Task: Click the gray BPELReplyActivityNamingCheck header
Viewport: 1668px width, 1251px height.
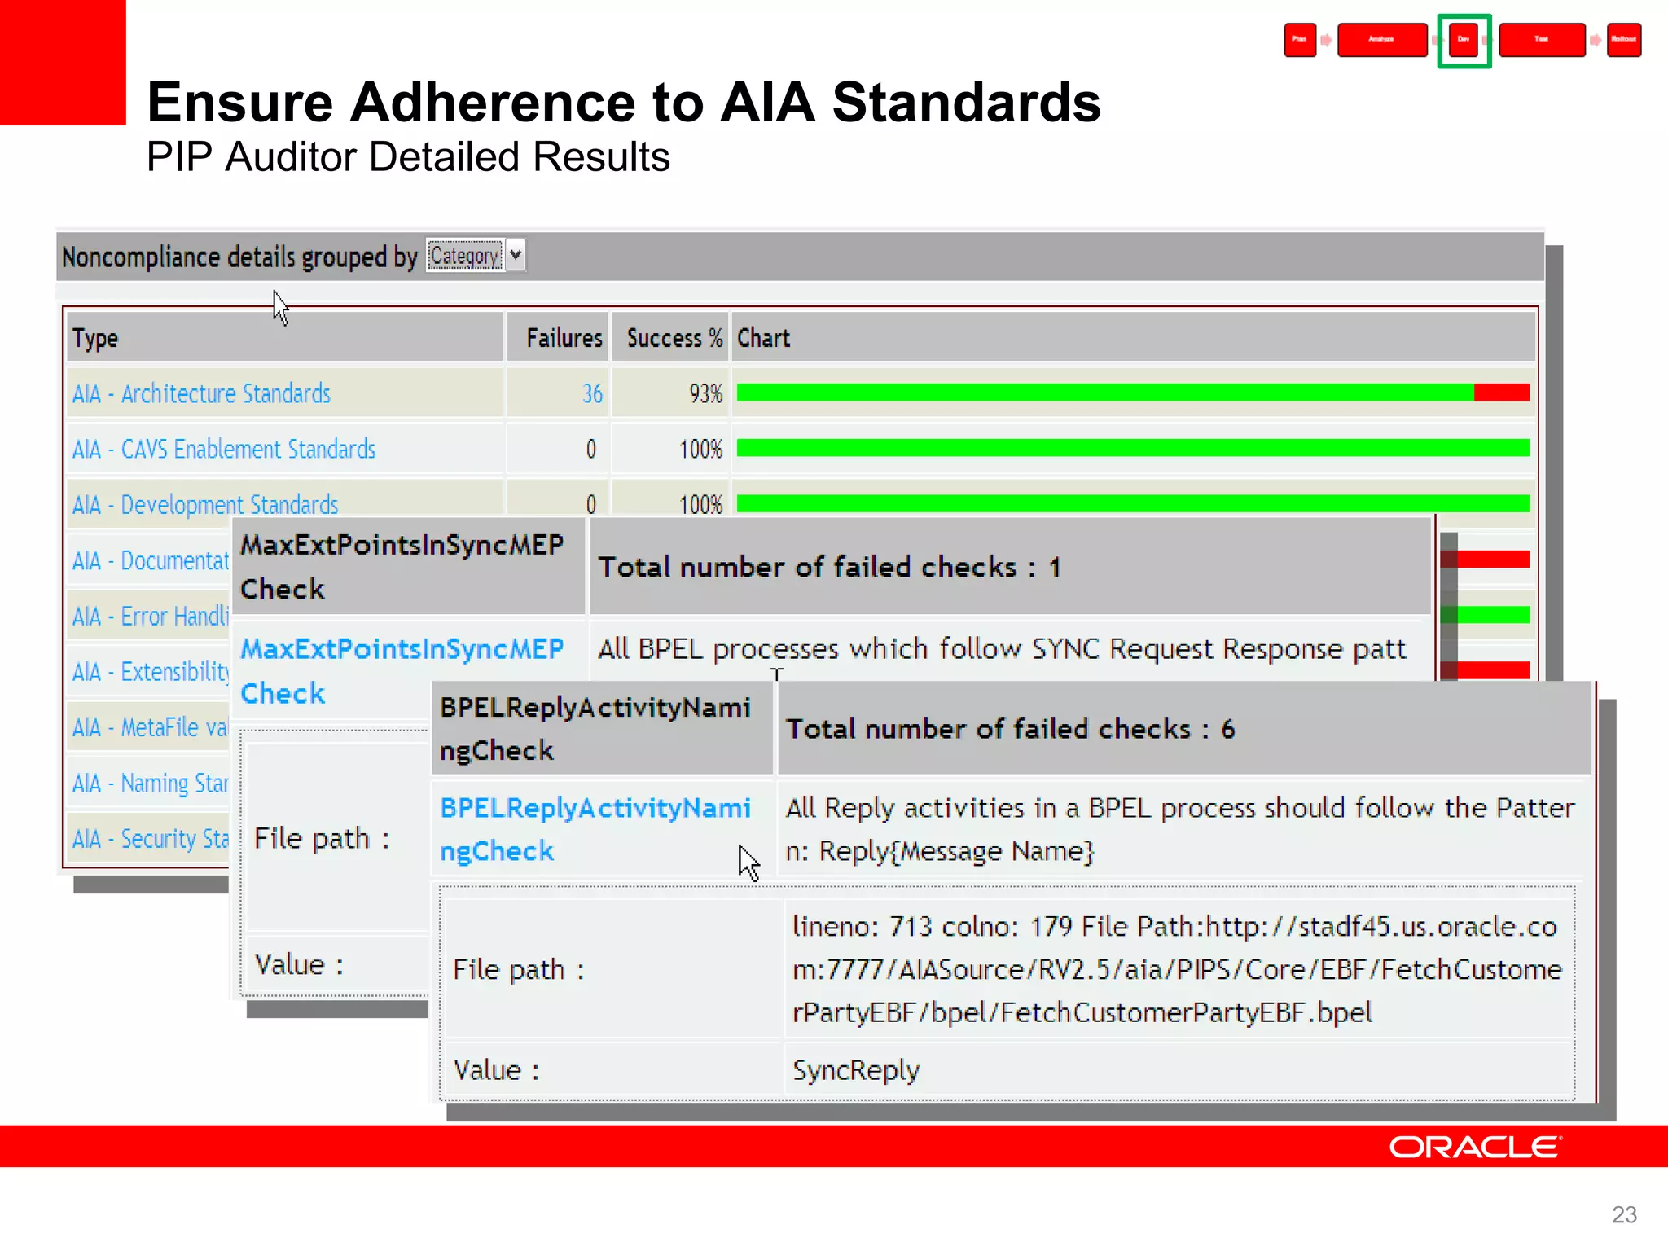Action: click(x=602, y=728)
